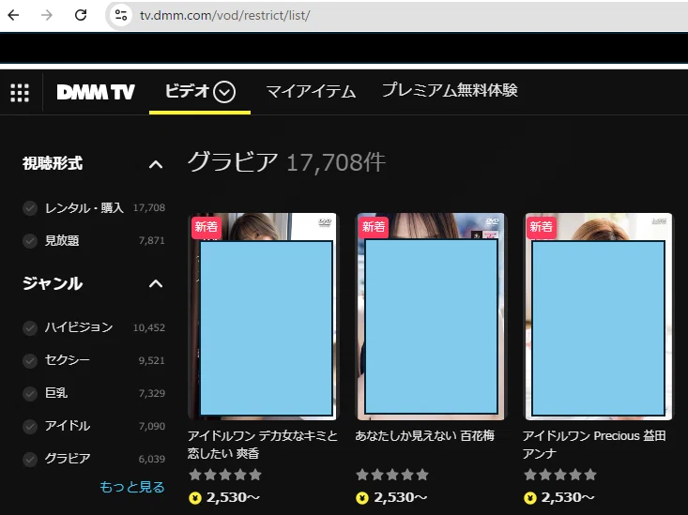
Task: Click count 9,521 next to セクシー
Action: click(x=152, y=360)
